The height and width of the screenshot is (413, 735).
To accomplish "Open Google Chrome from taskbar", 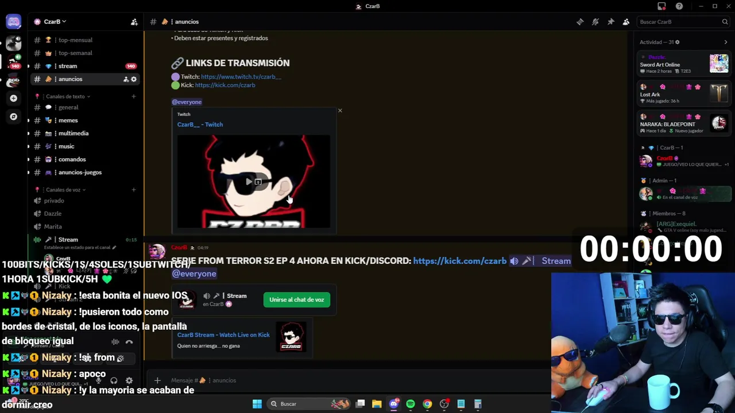I will coord(427,404).
